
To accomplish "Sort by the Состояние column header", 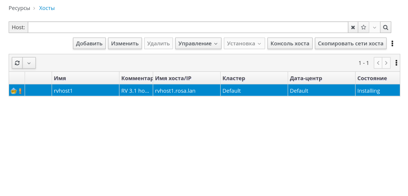I will pos(372,78).
